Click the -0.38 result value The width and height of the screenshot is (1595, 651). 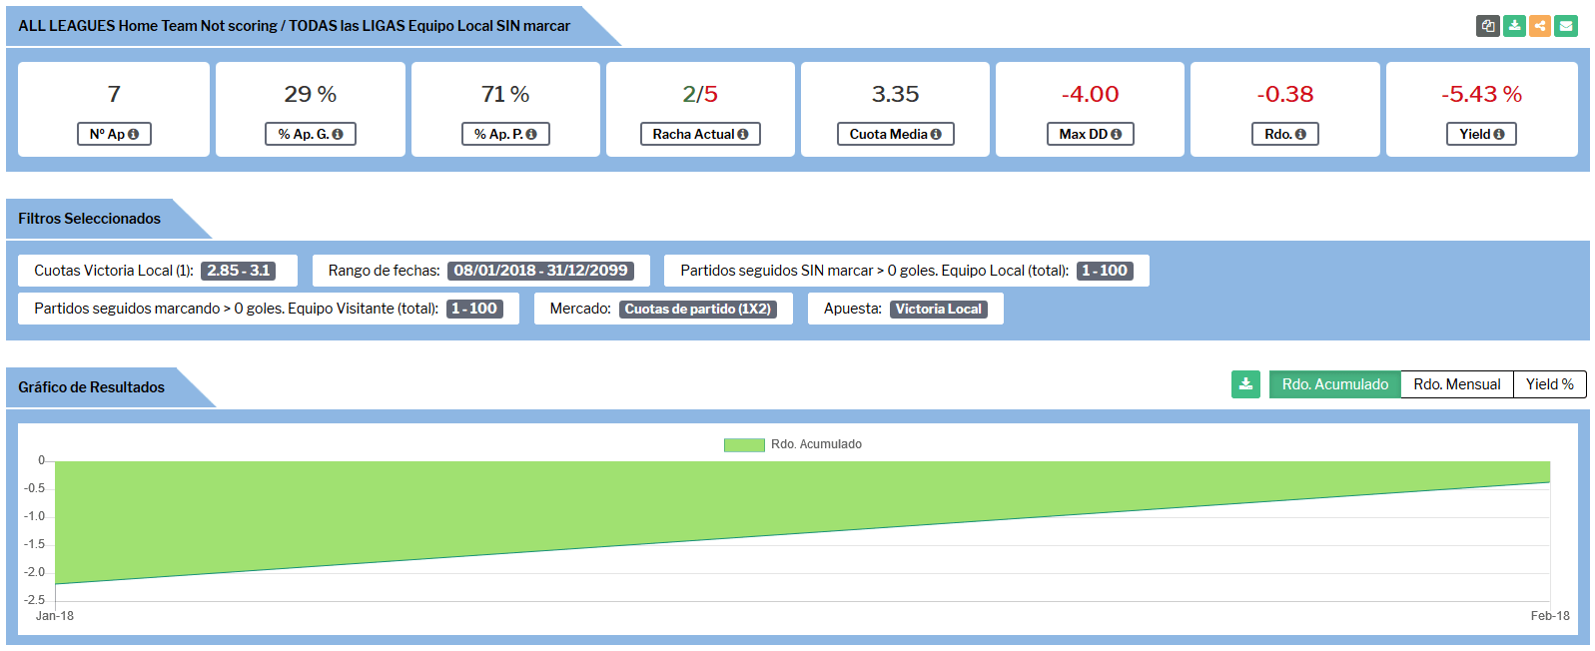(x=1284, y=94)
